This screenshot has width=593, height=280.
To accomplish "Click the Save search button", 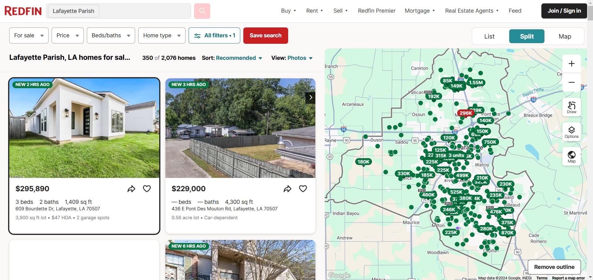I will pos(266,35).
